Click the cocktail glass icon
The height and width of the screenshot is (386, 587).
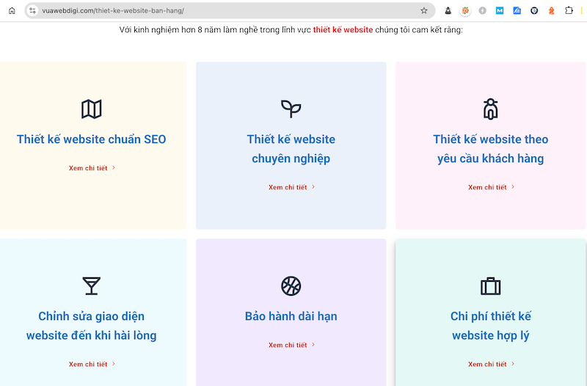(x=91, y=285)
